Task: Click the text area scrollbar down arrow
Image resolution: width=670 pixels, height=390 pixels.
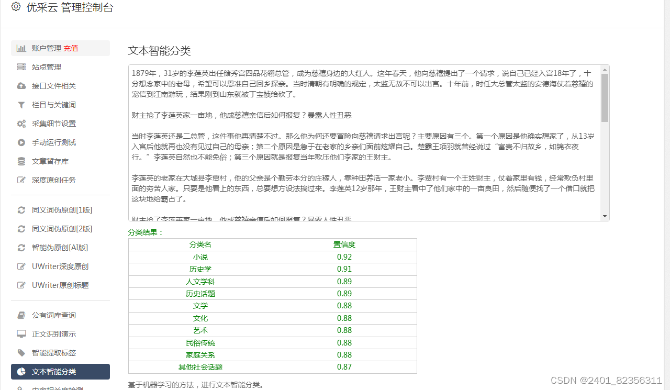Action: pyautogui.click(x=605, y=216)
